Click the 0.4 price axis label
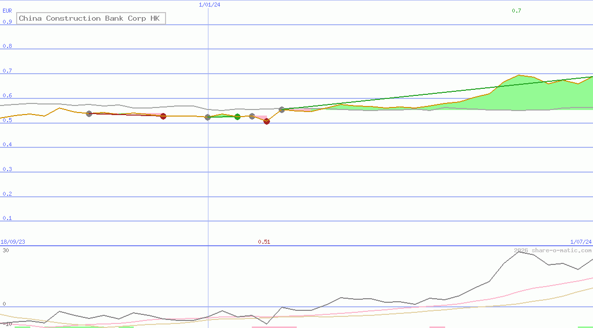Image resolution: width=593 pixels, height=328 pixels. coord(7,144)
